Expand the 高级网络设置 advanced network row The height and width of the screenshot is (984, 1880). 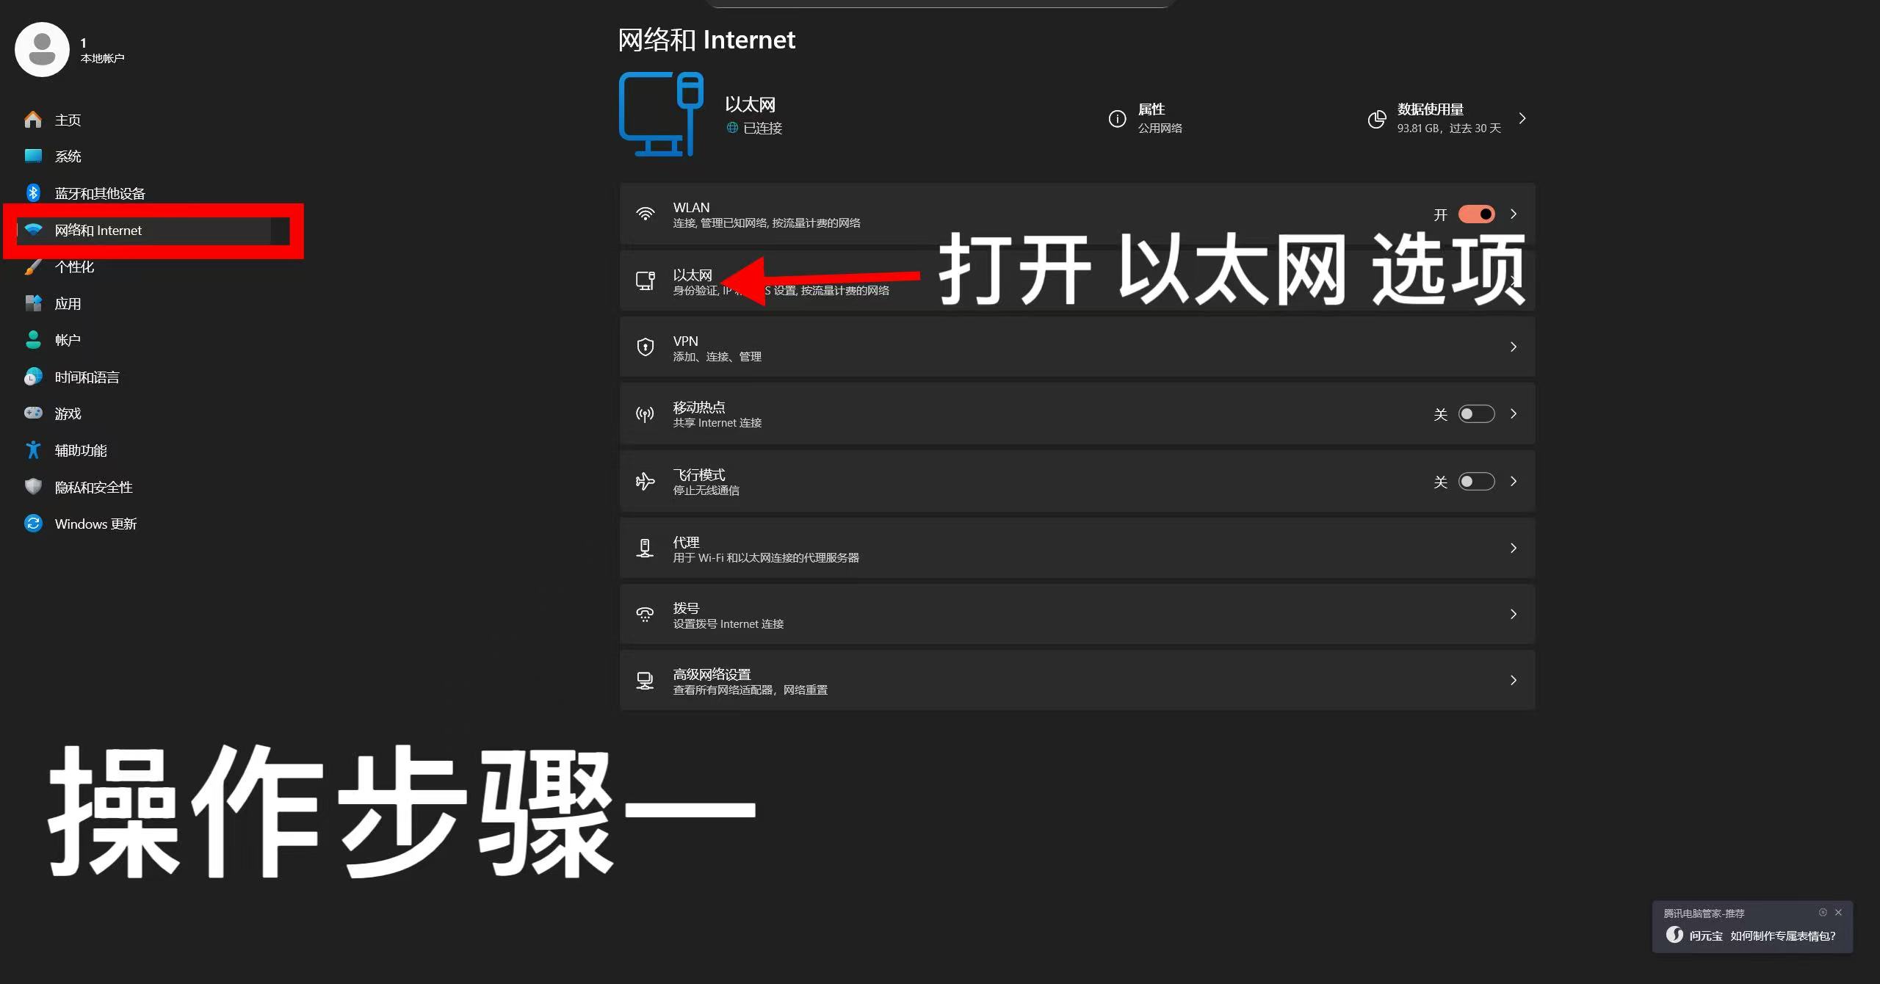pos(1514,679)
